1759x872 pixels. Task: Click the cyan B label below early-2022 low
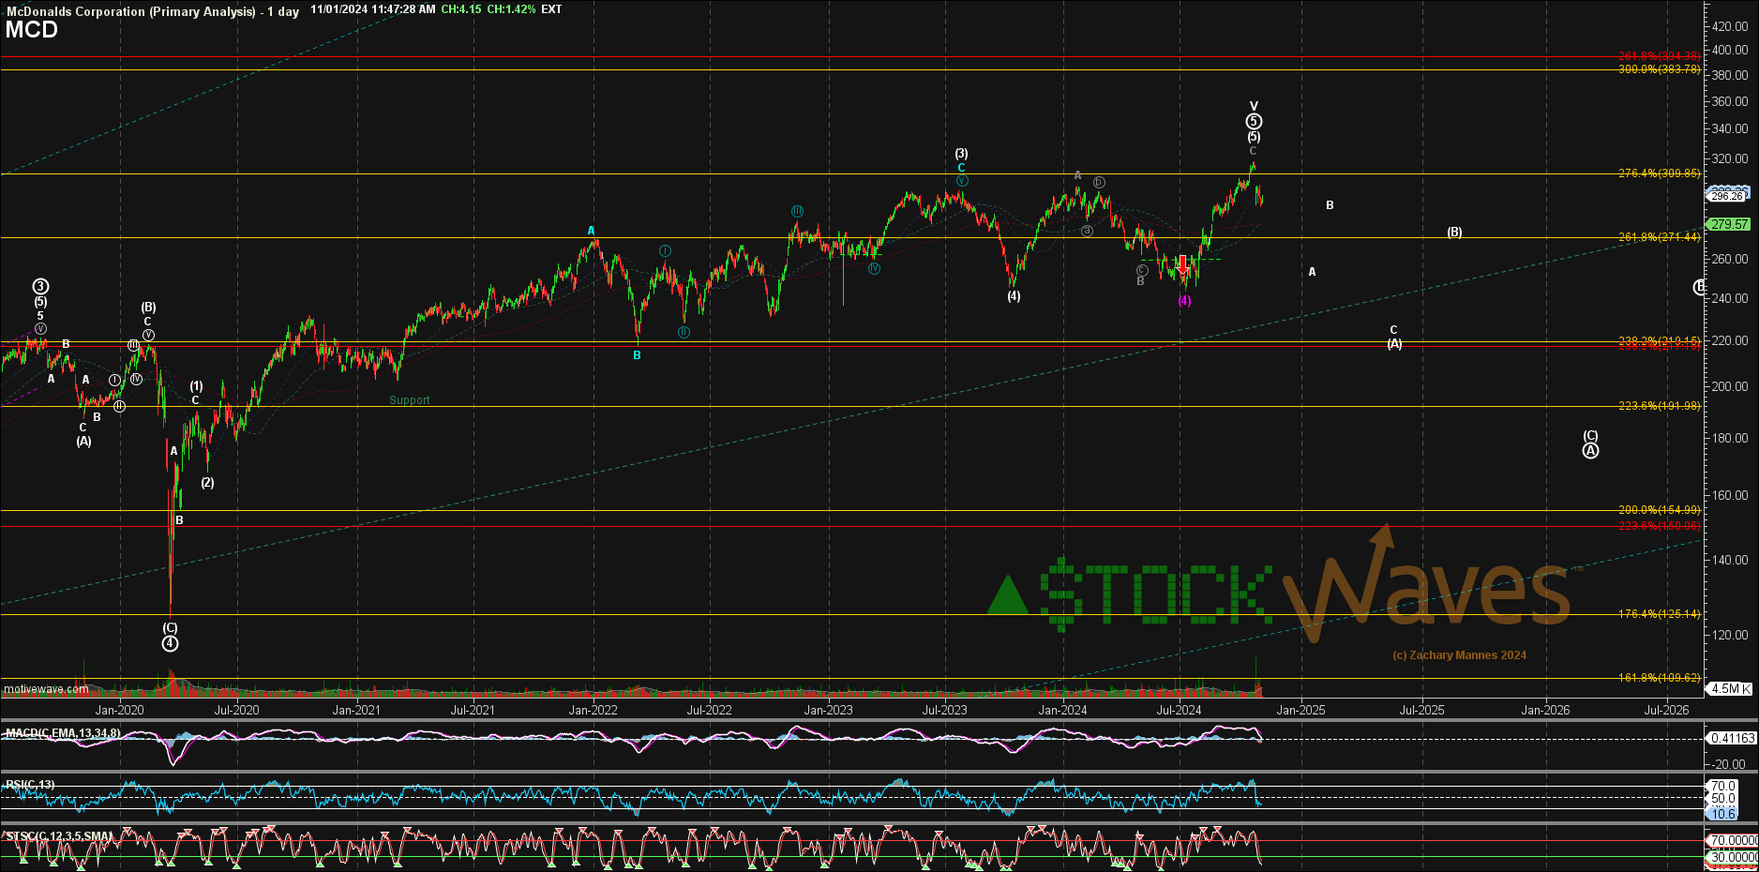637,355
